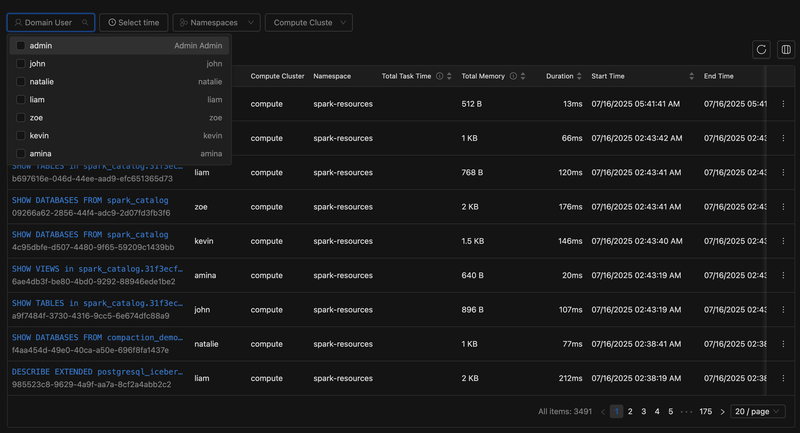
Task: Open row menu for zoe's query
Action: point(783,207)
